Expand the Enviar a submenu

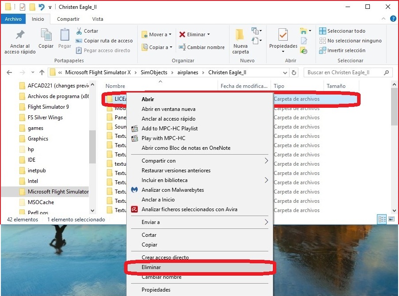click(200, 222)
